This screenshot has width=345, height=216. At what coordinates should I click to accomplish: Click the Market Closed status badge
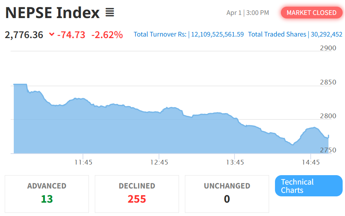coord(311,13)
